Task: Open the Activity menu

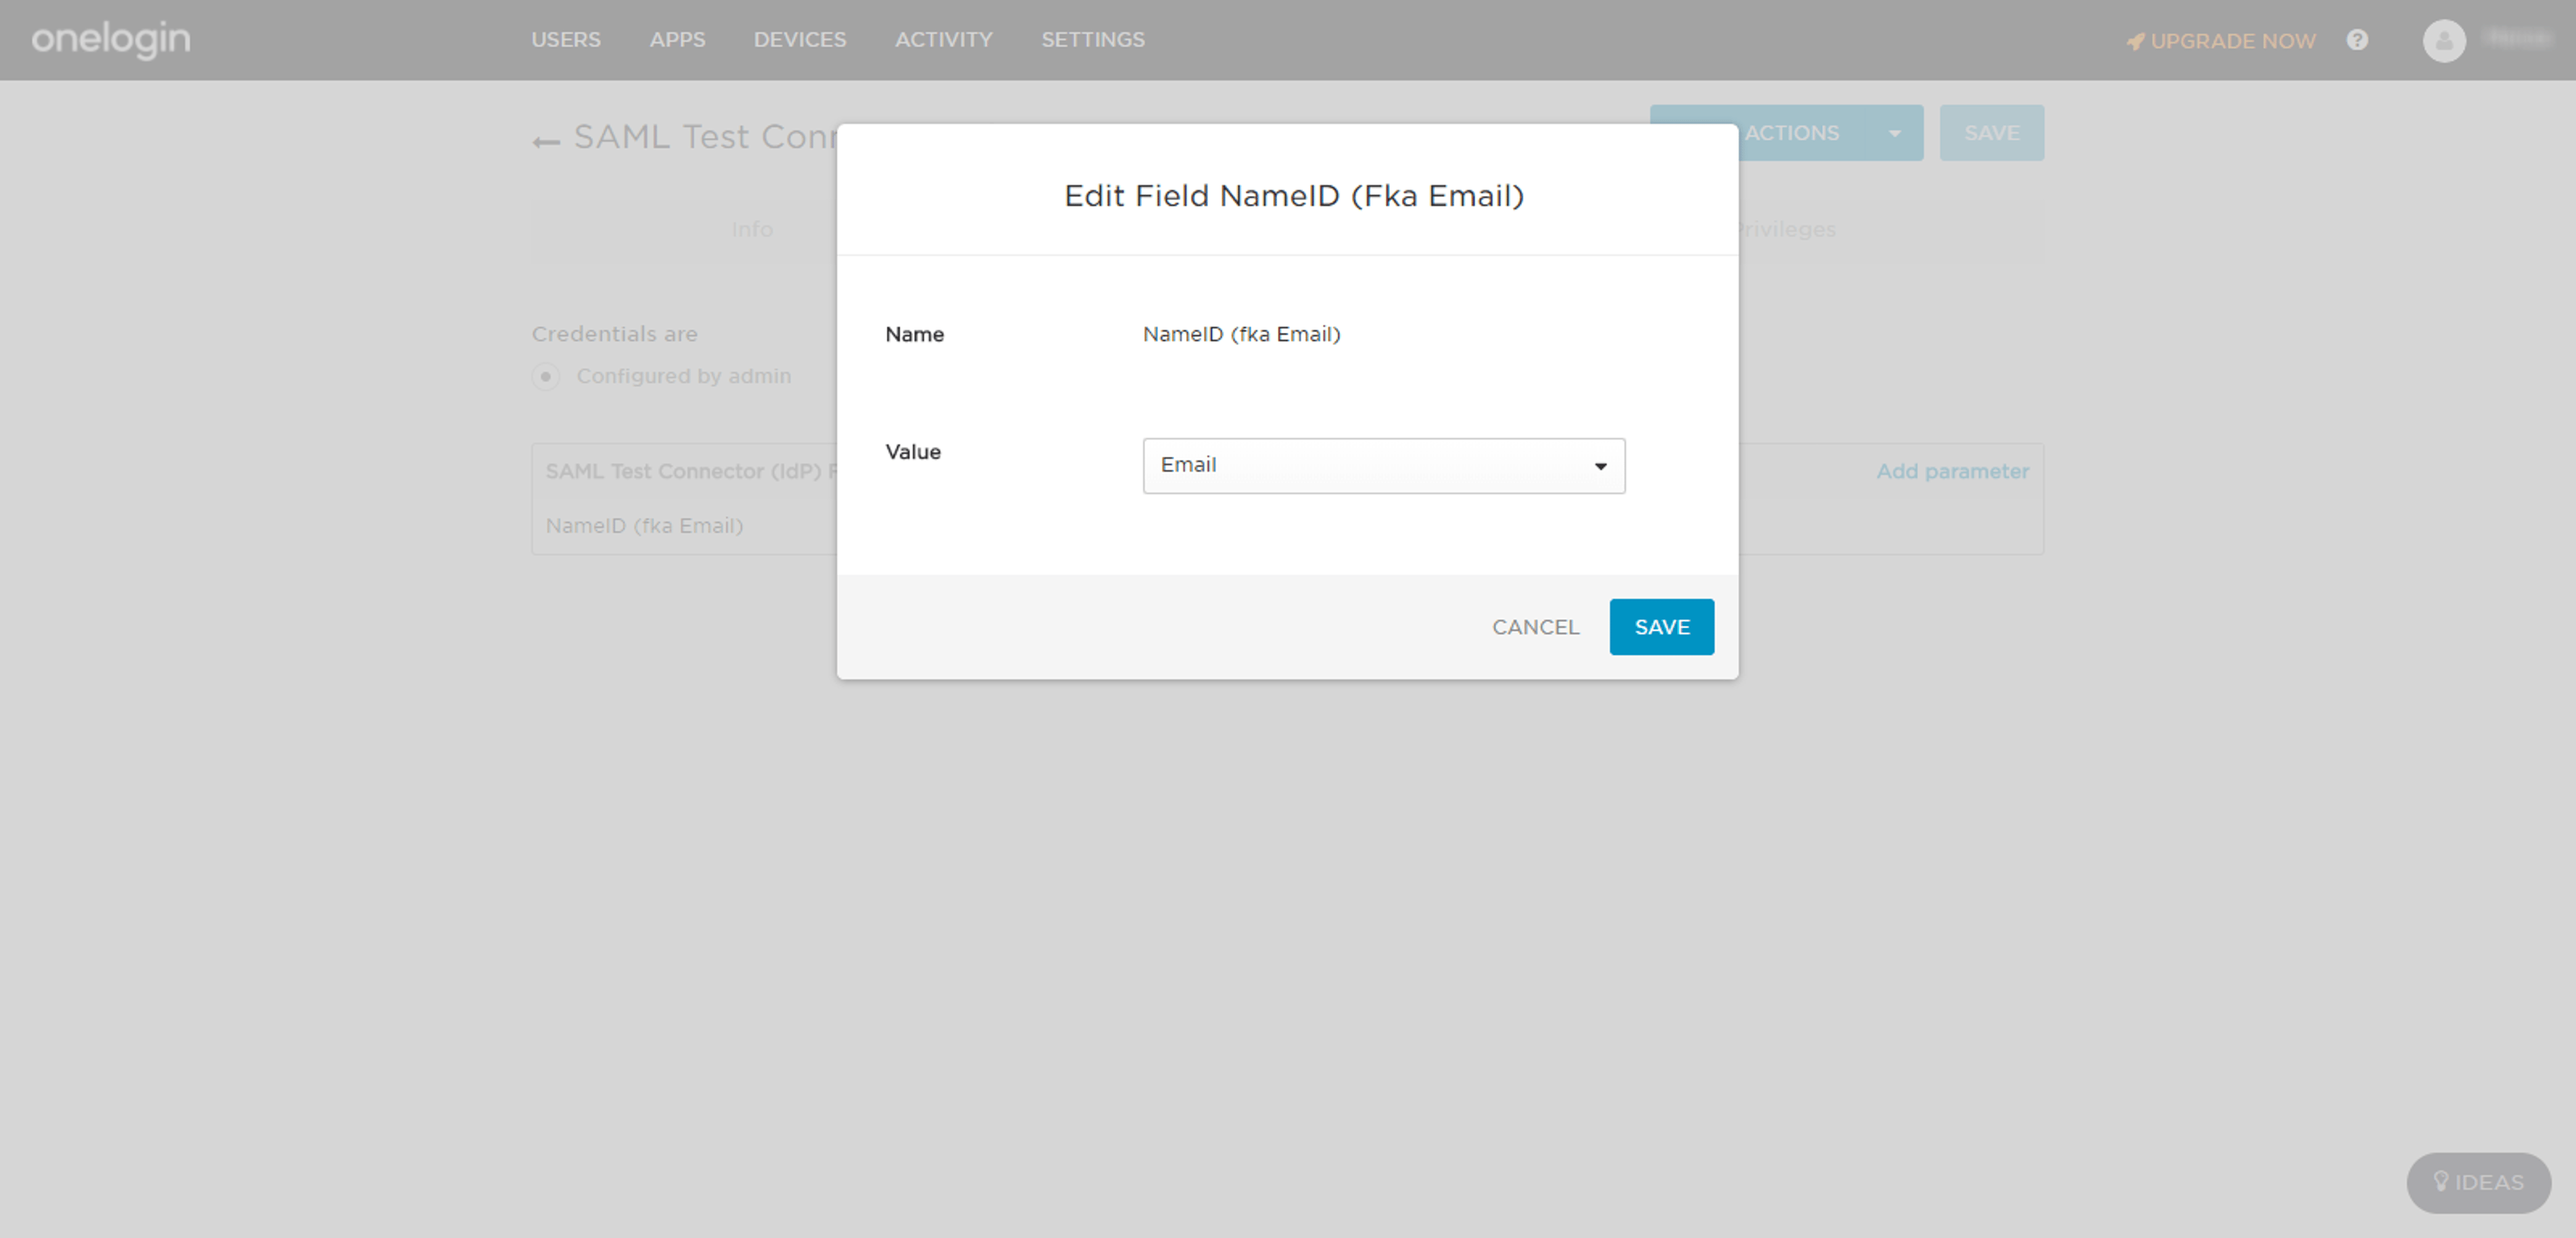Action: click(x=943, y=40)
